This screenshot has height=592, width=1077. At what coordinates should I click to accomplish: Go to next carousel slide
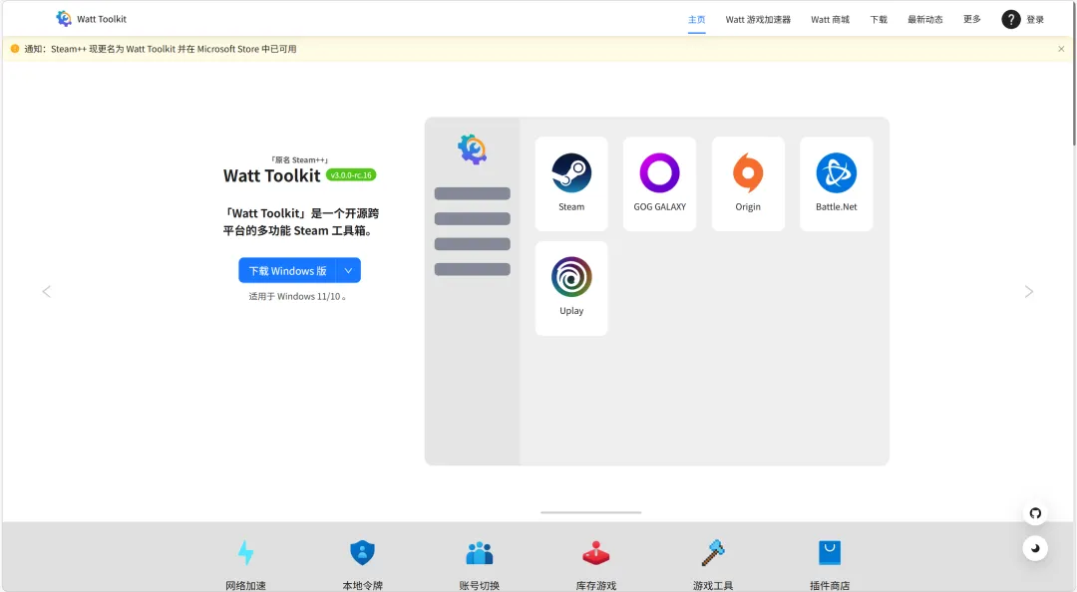1029,291
